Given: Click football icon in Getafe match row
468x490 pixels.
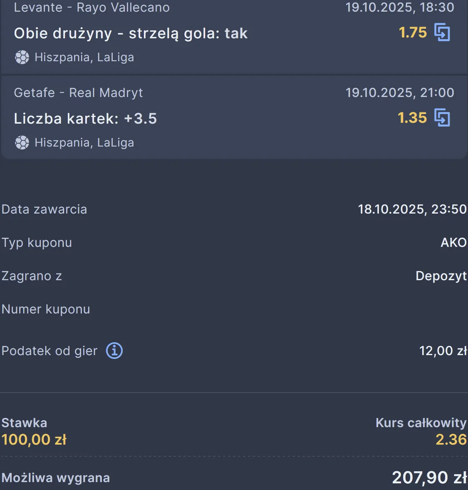Looking at the screenshot, I should click(x=22, y=143).
